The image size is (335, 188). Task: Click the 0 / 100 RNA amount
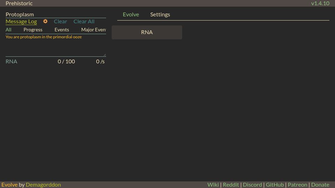[x=66, y=61]
